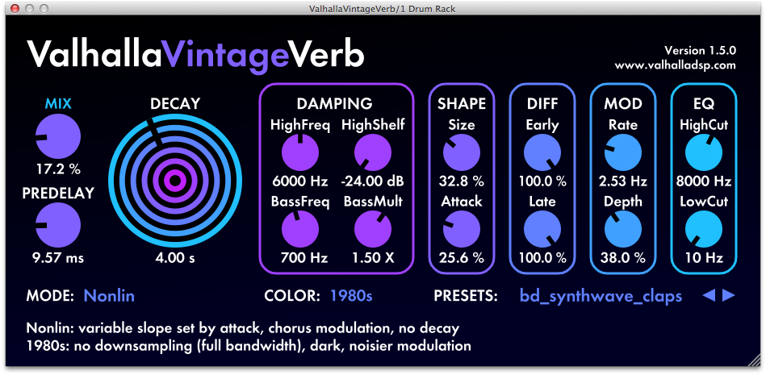
Task: Click the 1.50 X BassMult value
Action: (373, 258)
